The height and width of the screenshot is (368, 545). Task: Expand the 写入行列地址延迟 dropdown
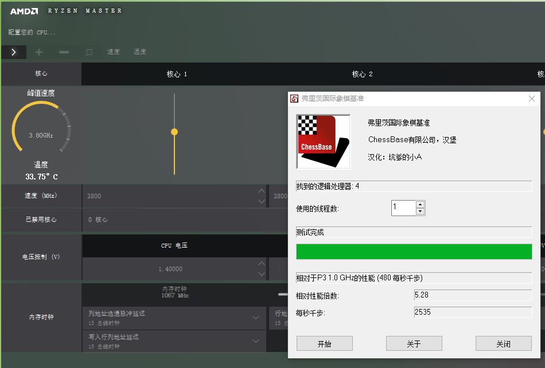(x=256, y=341)
